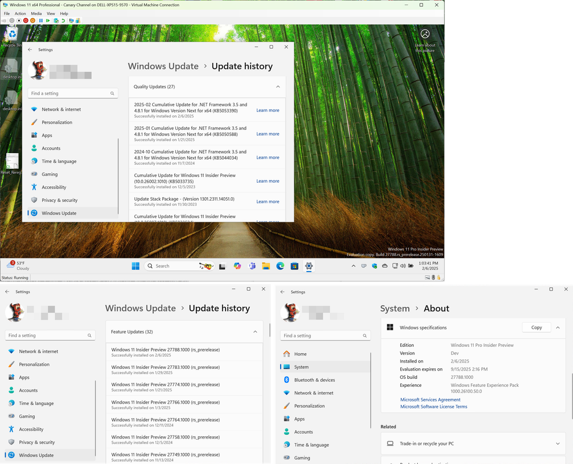Select the Insider Preview 27788.1000 update row
Viewport: 573px width, 464px height.
click(x=185, y=352)
